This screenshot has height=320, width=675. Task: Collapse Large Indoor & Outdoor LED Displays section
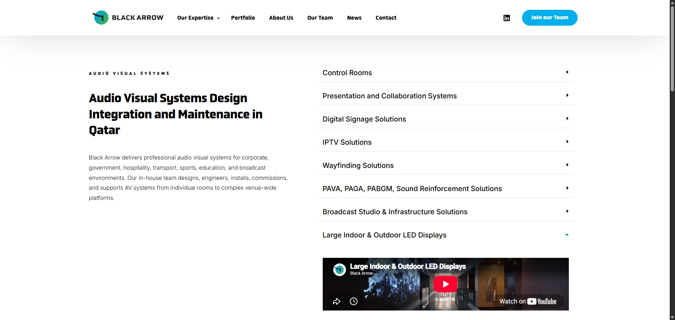tap(445, 235)
